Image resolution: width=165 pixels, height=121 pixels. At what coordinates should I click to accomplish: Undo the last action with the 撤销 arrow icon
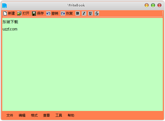point(48,13)
